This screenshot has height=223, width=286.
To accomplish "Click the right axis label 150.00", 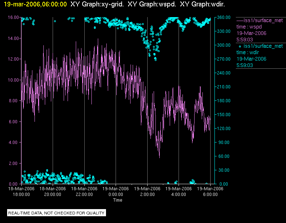I will [x=224, y=114].
